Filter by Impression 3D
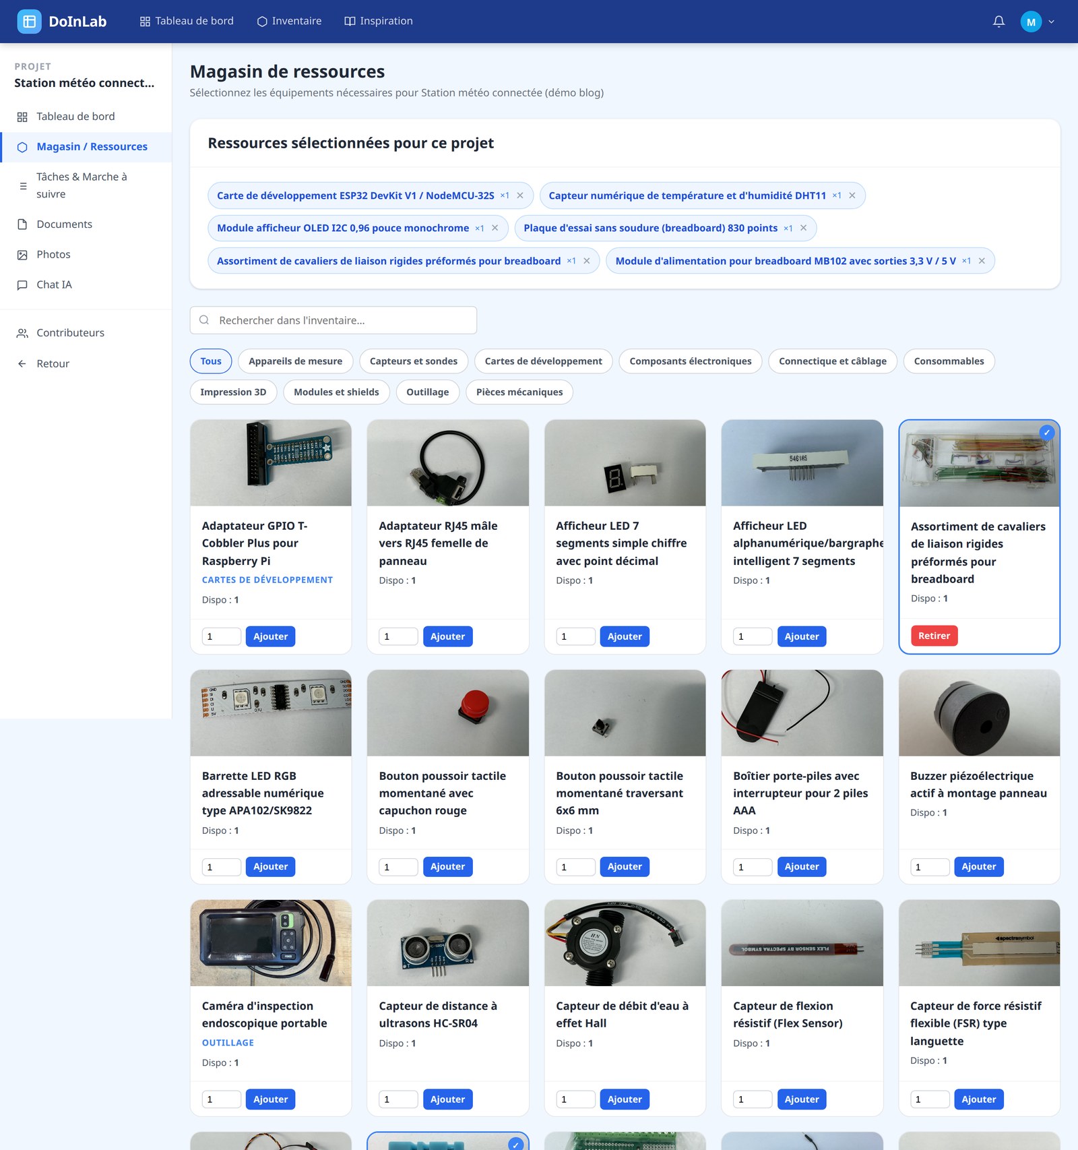This screenshot has height=1150, width=1078. coord(233,392)
